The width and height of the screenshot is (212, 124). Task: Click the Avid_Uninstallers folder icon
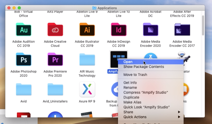point(55,90)
